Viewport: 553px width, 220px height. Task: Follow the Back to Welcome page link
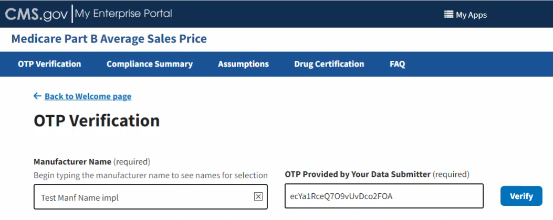(x=88, y=96)
